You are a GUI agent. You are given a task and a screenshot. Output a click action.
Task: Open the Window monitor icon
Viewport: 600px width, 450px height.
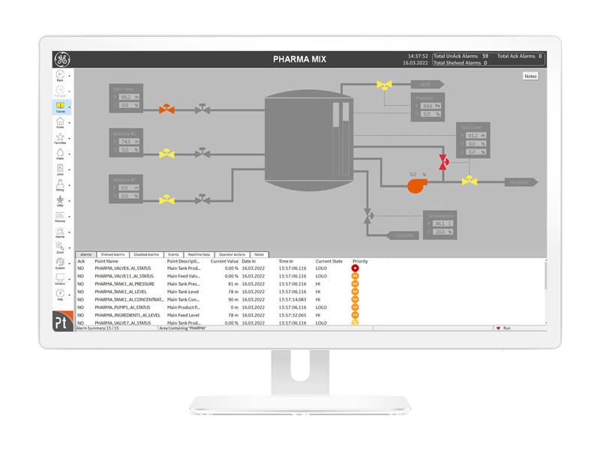60,277
